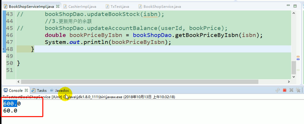304x124 pixels.
Task: Switch to the BookShopServiceImpl.java tab
Action: [31, 7]
